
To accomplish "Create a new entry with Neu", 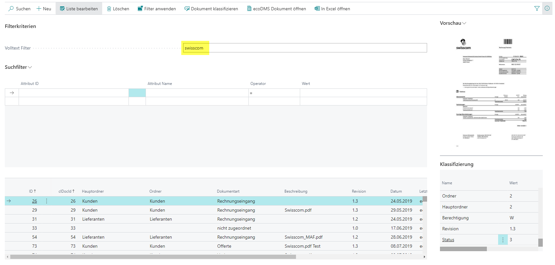I will 44,9.
